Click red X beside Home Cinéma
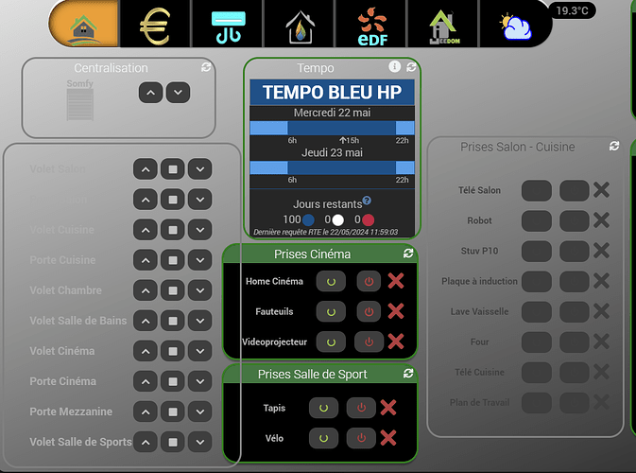Viewport: 636px width, 473px height. point(396,281)
